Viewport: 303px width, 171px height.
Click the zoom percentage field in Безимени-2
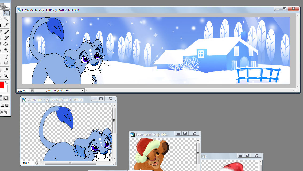22,91
